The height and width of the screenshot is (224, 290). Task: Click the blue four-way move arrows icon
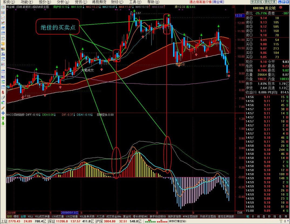[x=3, y=113]
